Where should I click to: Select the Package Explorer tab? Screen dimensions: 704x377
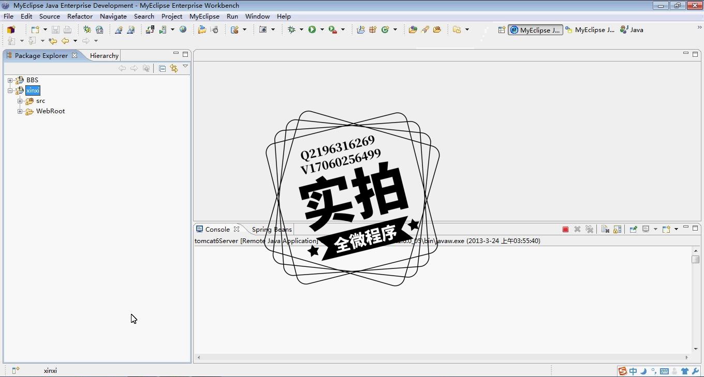tap(41, 55)
